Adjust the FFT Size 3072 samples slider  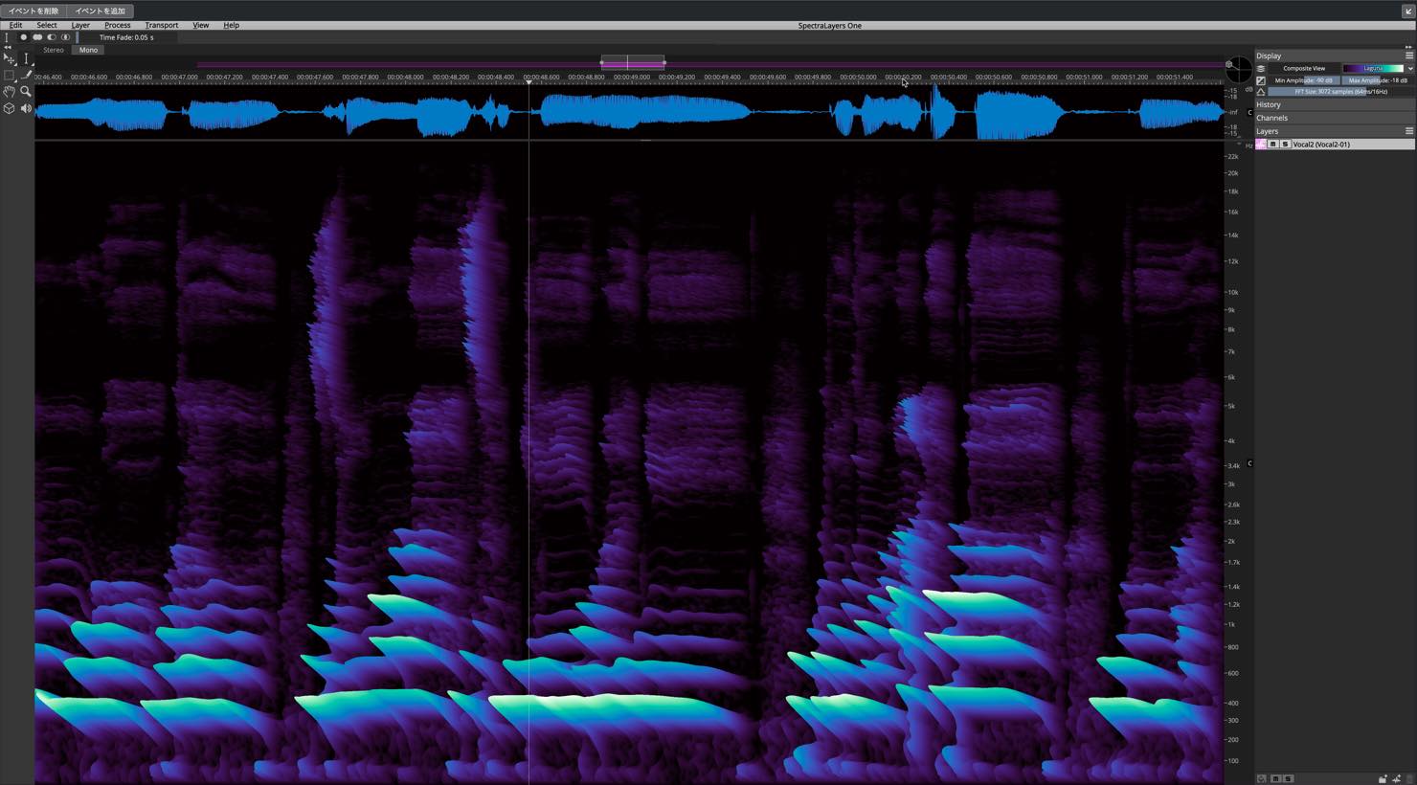coord(1340,92)
